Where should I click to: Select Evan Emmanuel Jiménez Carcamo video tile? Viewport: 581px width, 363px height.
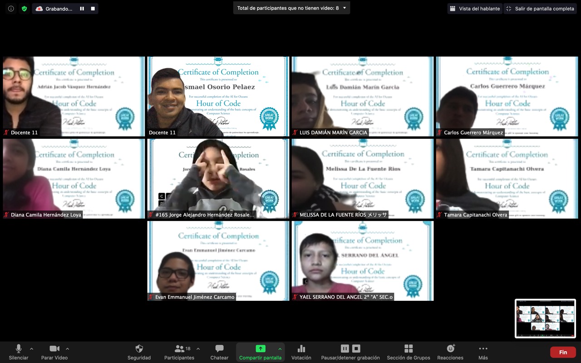[218, 260]
